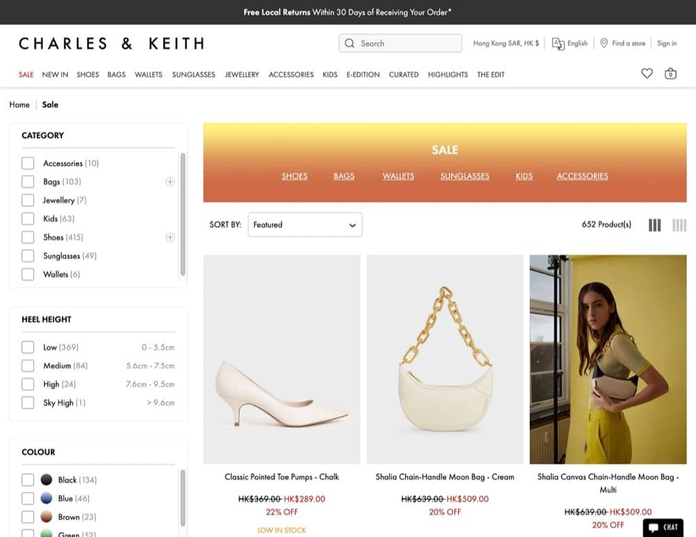Open the English language selector
The width and height of the screenshot is (696, 537).
click(577, 44)
